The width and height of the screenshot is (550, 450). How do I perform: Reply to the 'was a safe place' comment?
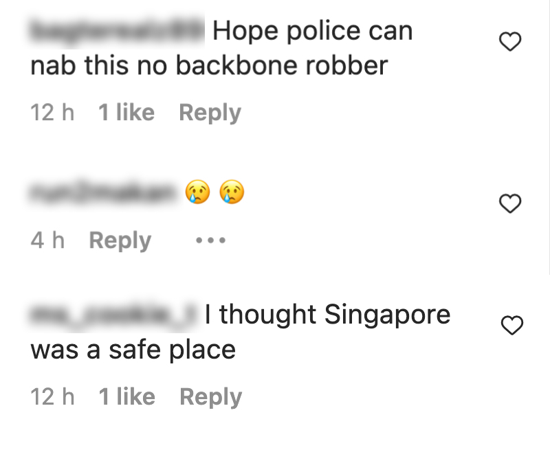pos(210,397)
